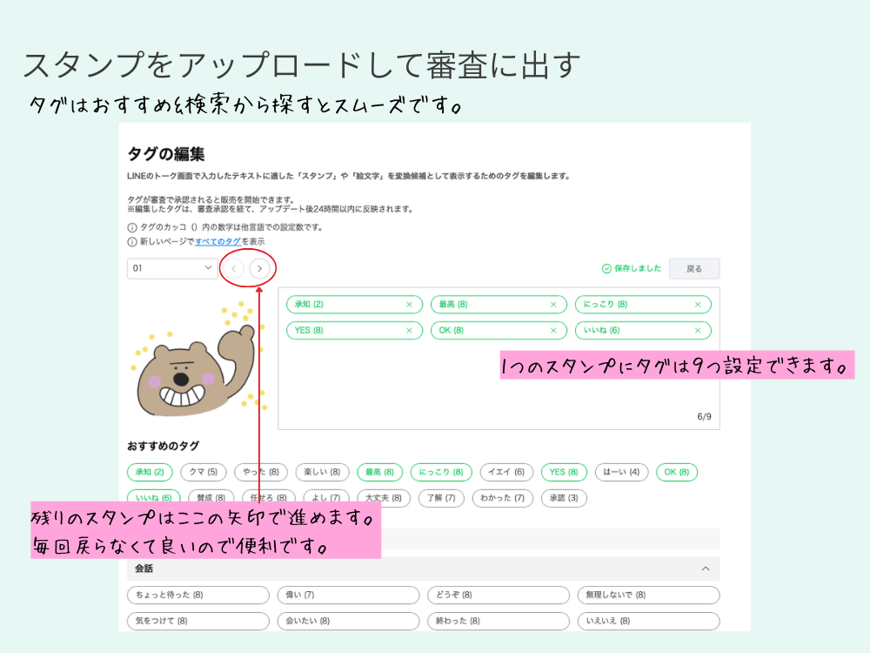Remove the OK (8) tag via its × icon
The height and width of the screenshot is (653, 870).
[x=552, y=331]
